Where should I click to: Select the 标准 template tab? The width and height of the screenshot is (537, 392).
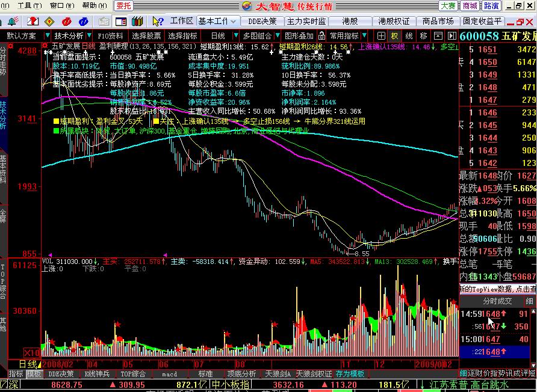click(205, 374)
